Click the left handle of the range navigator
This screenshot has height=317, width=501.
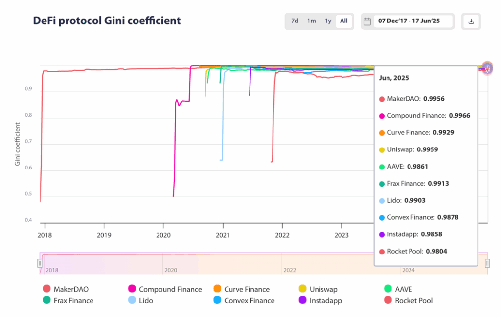pyautogui.click(x=40, y=263)
